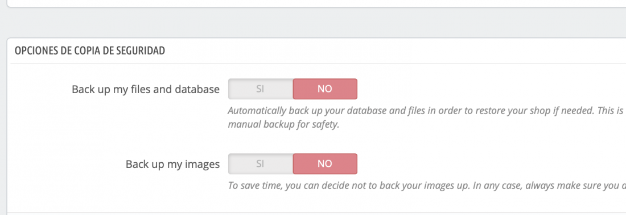
Task: Click the 'Back up my images' label
Action: point(172,164)
